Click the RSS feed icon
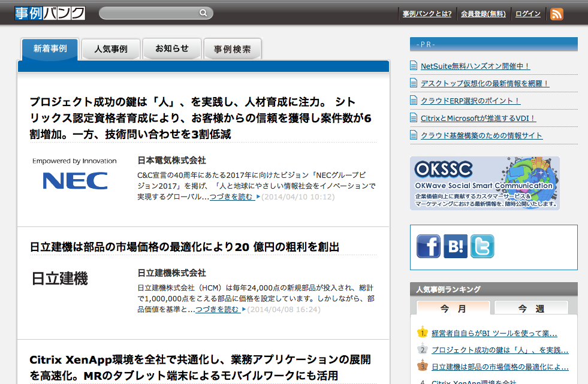Screen dimensions: 588x384 [x=556, y=14]
